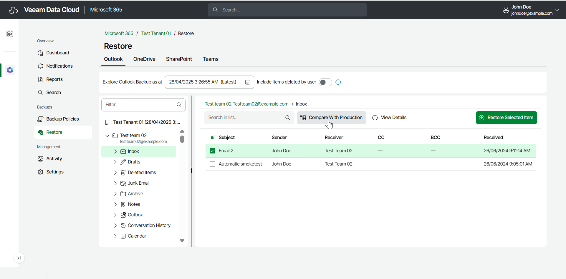The width and height of the screenshot is (566, 279).
Task: Click the Activity monitor icon
Action: pos(40,159)
